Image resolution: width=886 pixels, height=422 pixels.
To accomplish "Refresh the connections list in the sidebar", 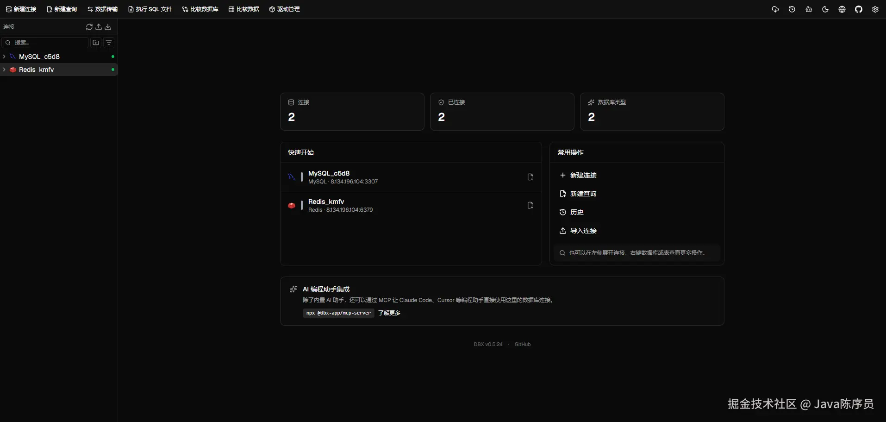I will 89,27.
